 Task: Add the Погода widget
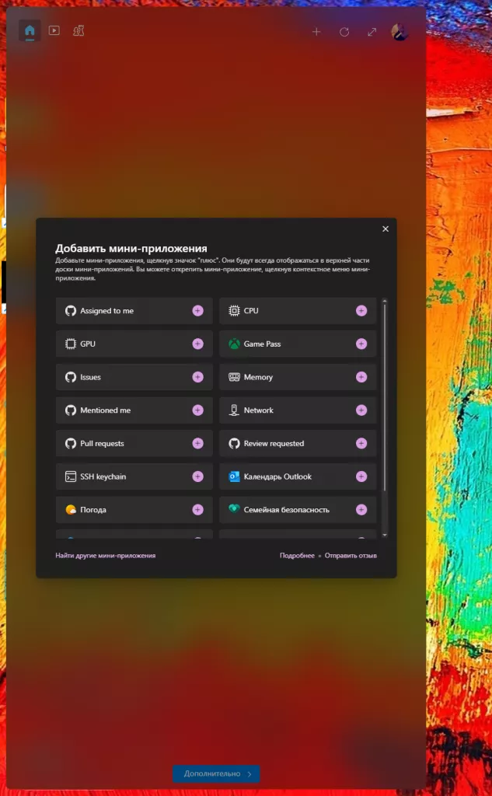click(197, 510)
